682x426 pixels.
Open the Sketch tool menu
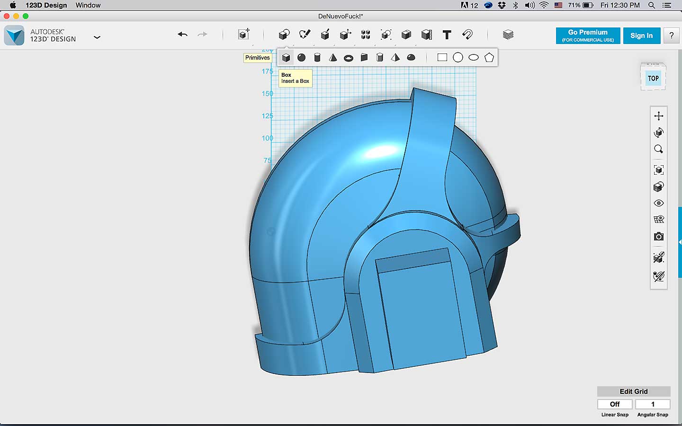click(305, 35)
